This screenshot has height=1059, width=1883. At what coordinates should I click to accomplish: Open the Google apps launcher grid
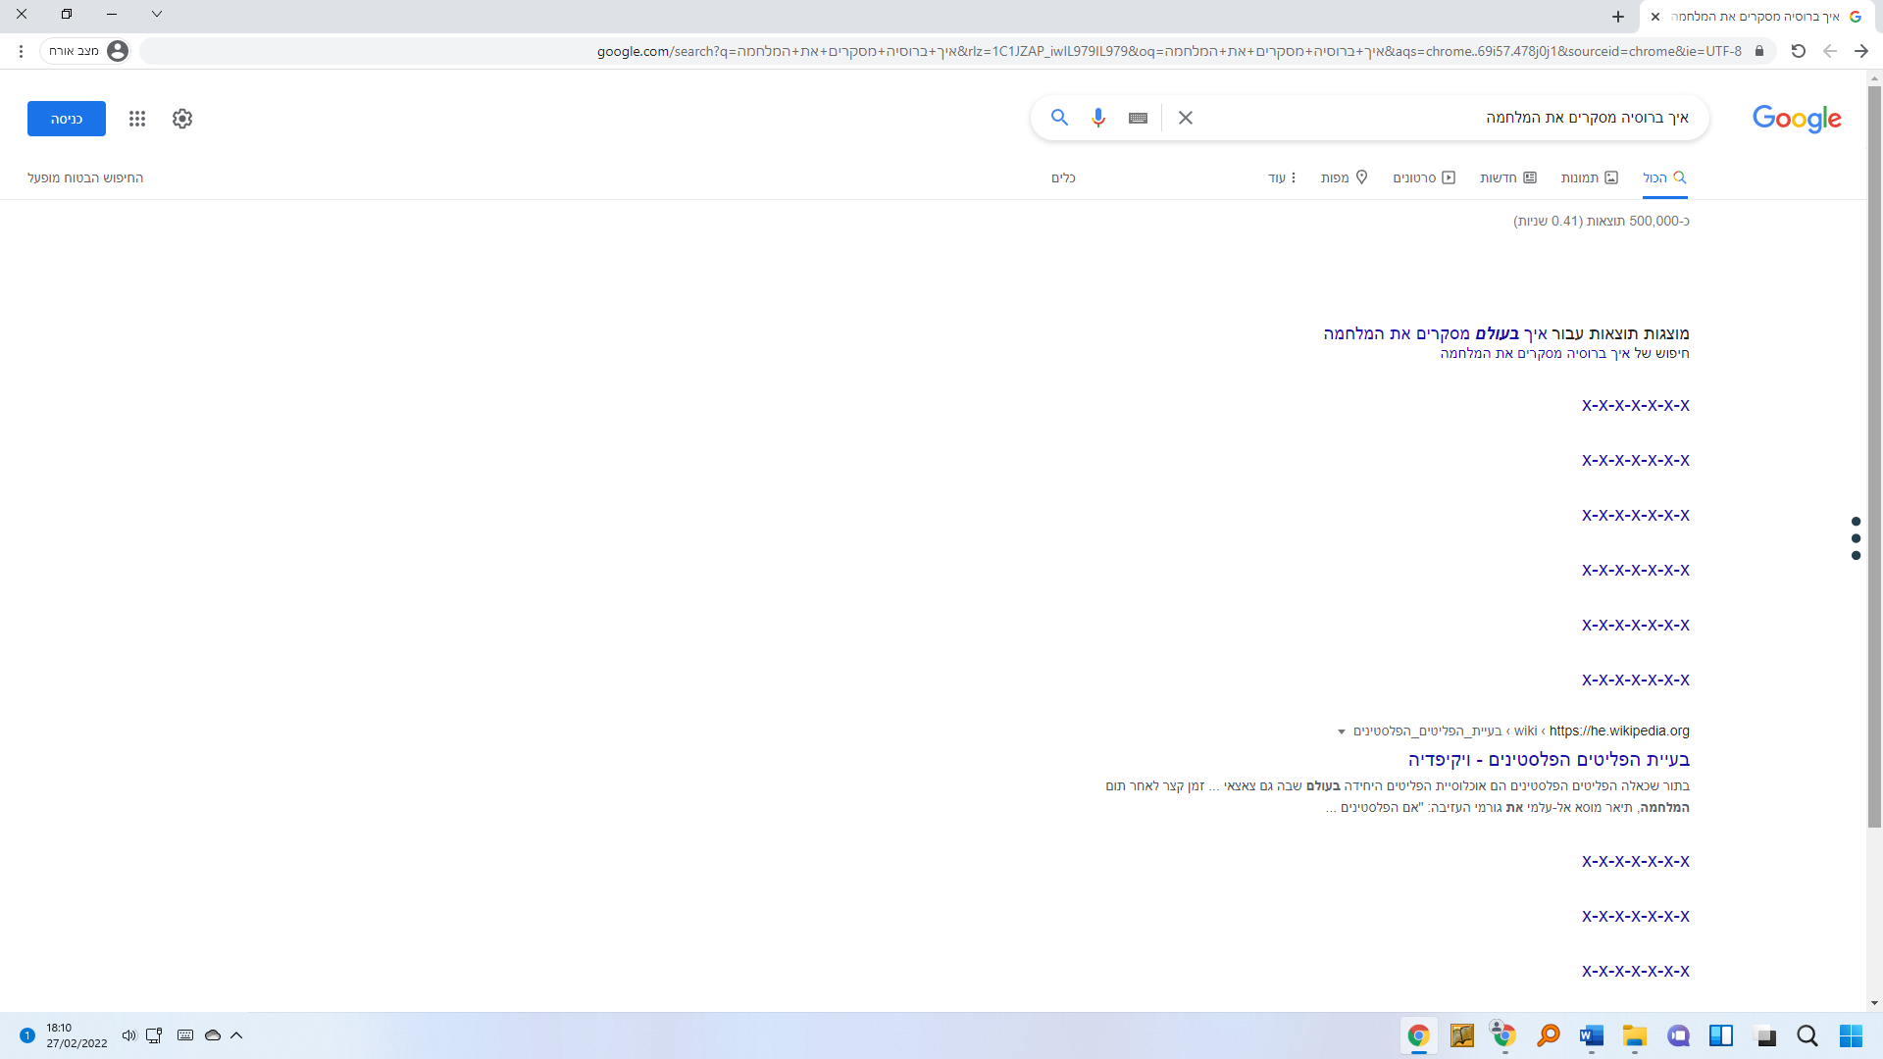pos(137,119)
